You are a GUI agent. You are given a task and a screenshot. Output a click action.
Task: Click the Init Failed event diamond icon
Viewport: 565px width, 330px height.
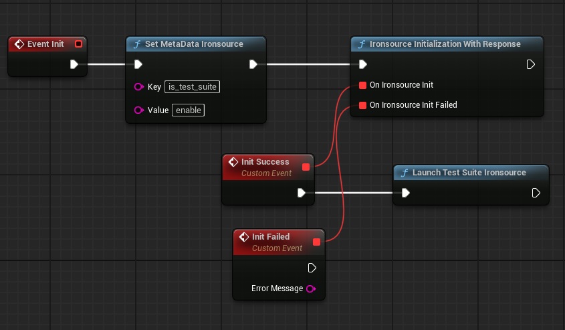pyautogui.click(x=244, y=237)
